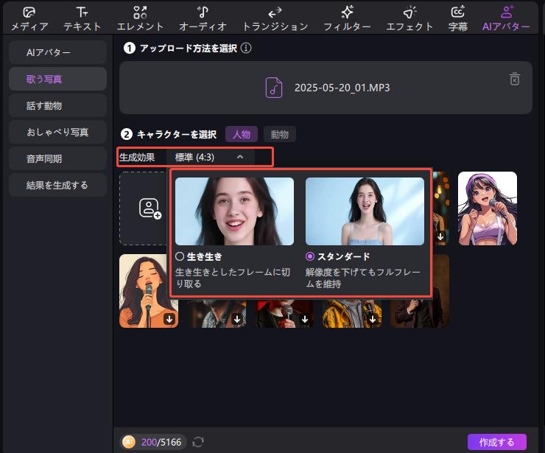Switch character type to 人物

pos(242,134)
